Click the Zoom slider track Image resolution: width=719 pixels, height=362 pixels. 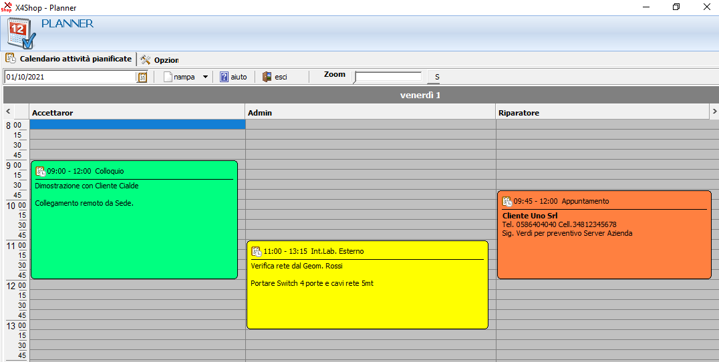tap(388, 77)
